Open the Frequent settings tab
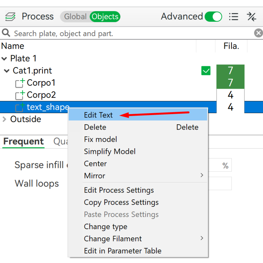 23,142
